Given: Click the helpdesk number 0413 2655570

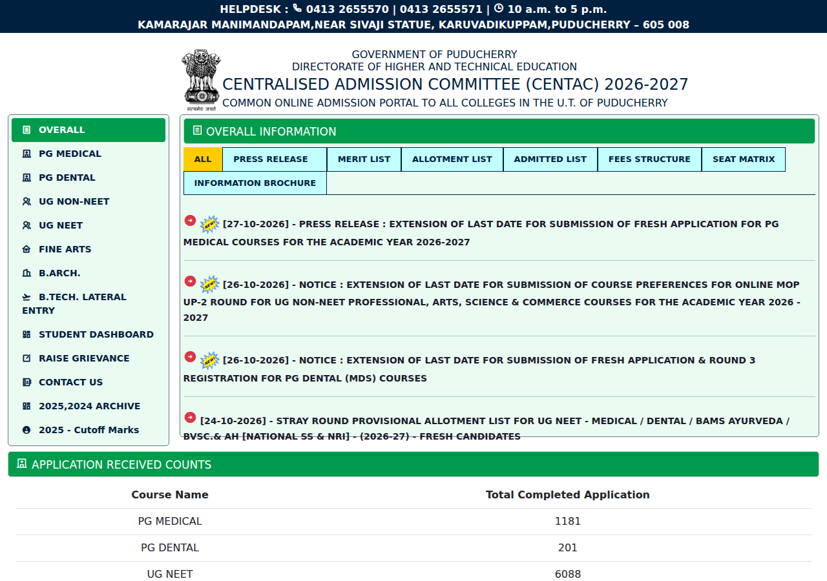Looking at the screenshot, I should (x=348, y=9).
